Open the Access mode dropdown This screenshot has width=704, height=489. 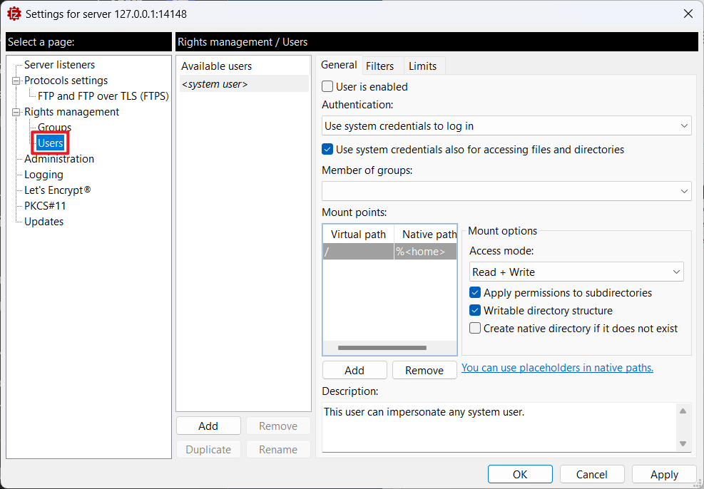pyautogui.click(x=576, y=272)
